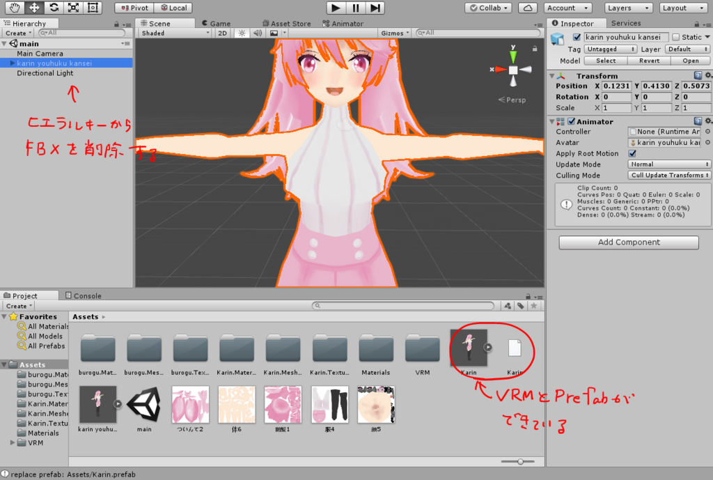Click the Pause button

(x=356, y=8)
